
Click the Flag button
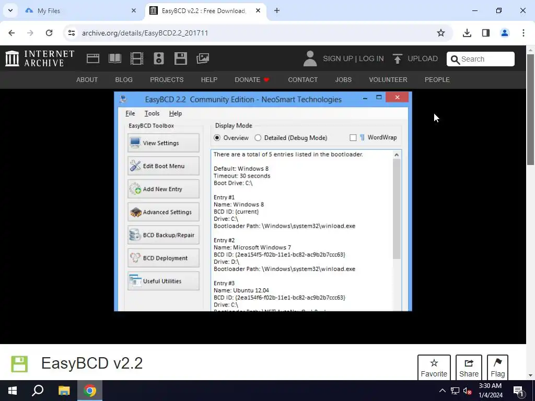pos(498,368)
